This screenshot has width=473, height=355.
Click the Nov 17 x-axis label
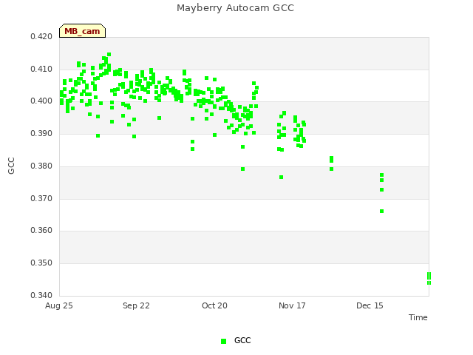click(x=292, y=305)
